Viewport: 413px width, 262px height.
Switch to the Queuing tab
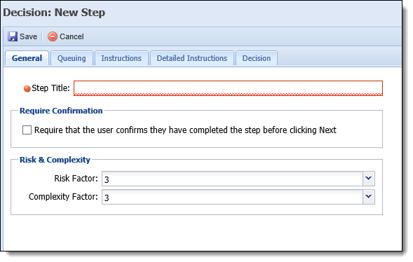72,58
